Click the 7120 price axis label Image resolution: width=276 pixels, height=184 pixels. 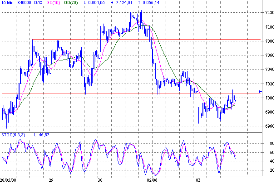(x=270, y=13)
